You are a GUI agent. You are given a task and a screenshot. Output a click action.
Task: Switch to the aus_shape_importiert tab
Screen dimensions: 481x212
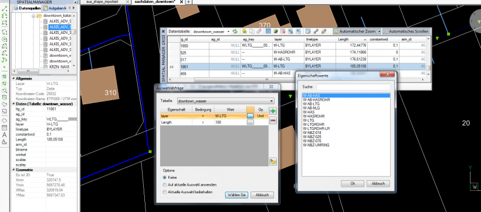(106, 2)
